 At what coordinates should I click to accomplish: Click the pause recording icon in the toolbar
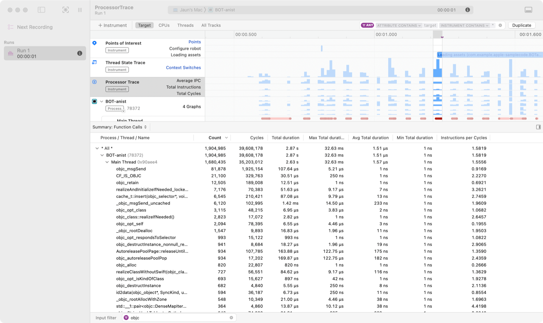click(x=80, y=10)
